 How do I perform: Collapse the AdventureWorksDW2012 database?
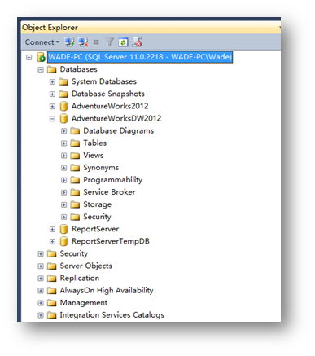pyautogui.click(x=52, y=119)
